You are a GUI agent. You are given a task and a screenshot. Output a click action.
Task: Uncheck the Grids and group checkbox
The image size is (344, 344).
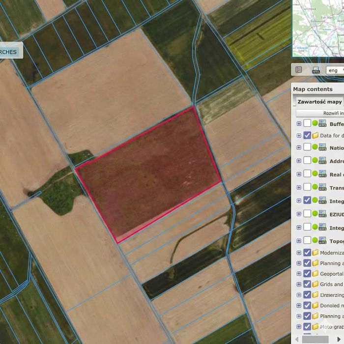[x=307, y=284]
